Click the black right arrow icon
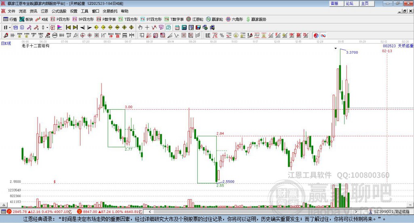The width and height of the screenshot is (414, 223). [x=89, y=28]
